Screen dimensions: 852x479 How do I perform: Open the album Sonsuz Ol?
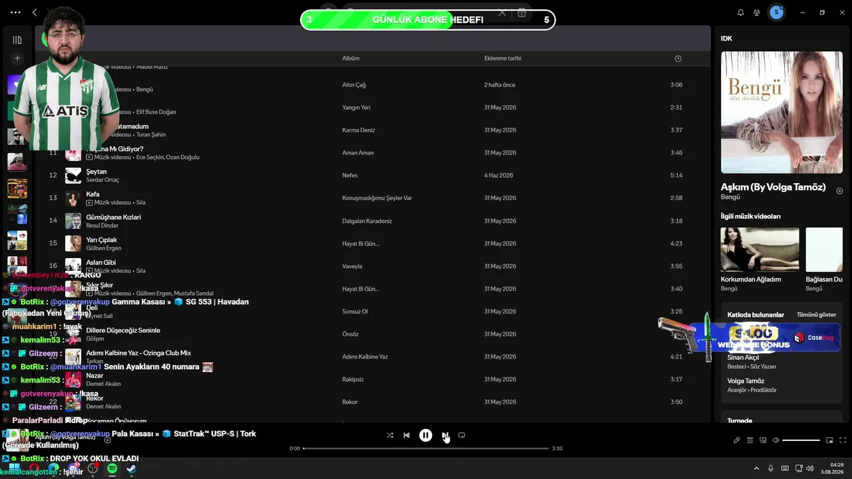tap(355, 311)
